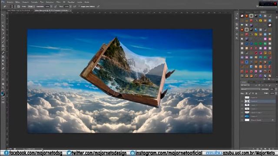Image resolution: width=278 pixels, height=156 pixels.
Task: Select the Eyedropper tool
Action: [x=3, y=33]
